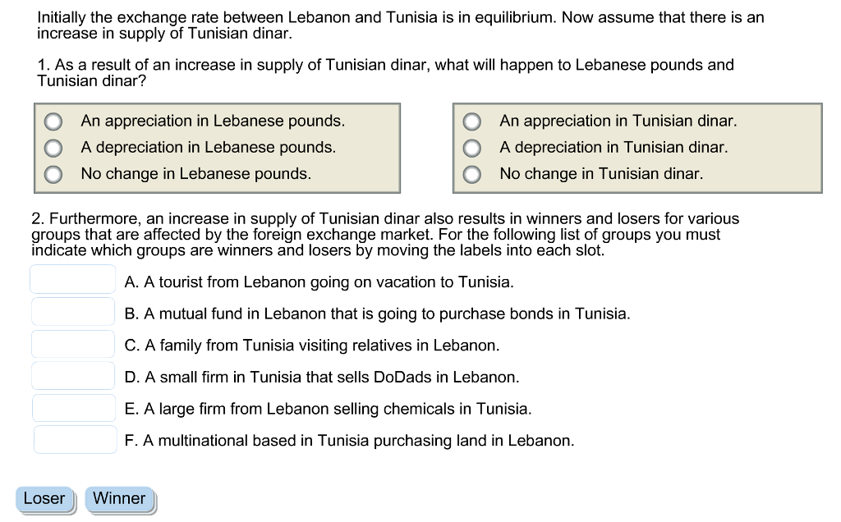
Task: Click 'A mutual fund in Lebanon' statement text
Action: [377, 314]
